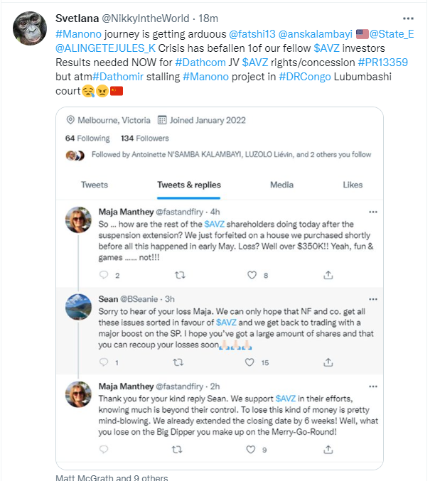
Task: Open more options on Sean's tweet
Action: click(x=372, y=299)
